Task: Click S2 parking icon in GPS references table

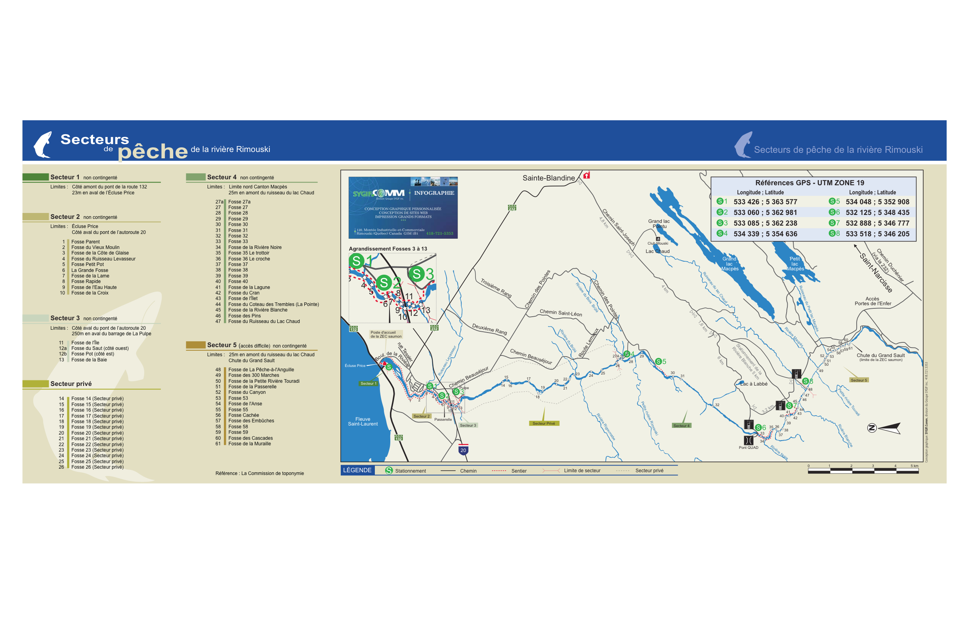Action: [720, 212]
